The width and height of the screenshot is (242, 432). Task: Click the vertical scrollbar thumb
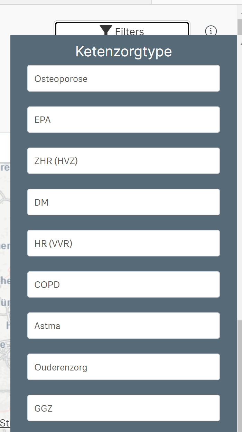pos(240,376)
